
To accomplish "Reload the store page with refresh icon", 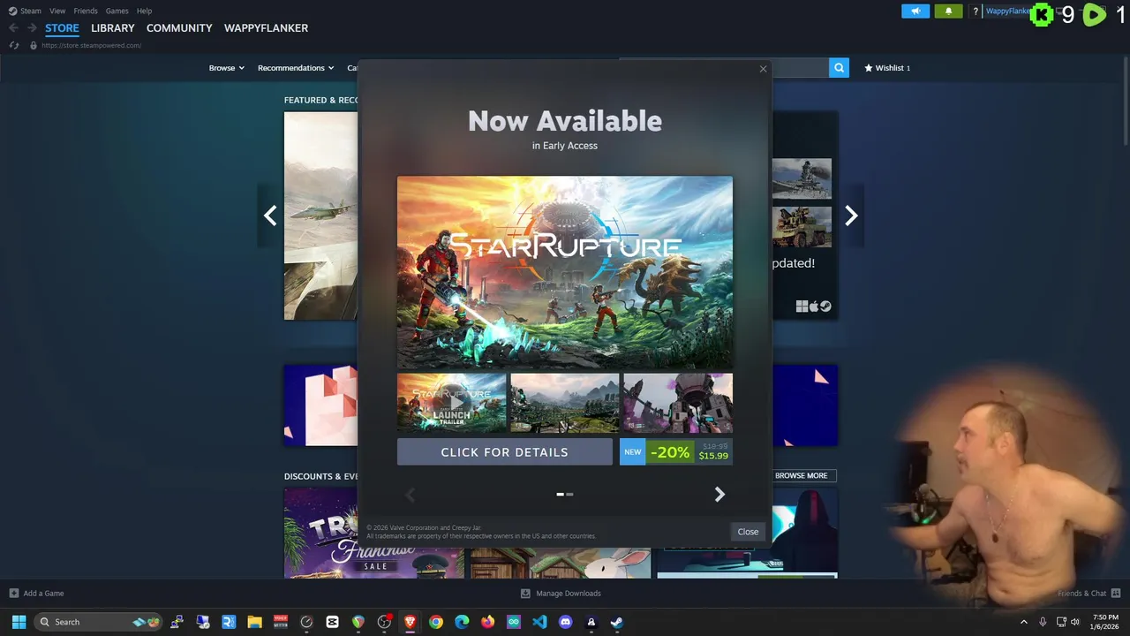I will click(x=13, y=45).
